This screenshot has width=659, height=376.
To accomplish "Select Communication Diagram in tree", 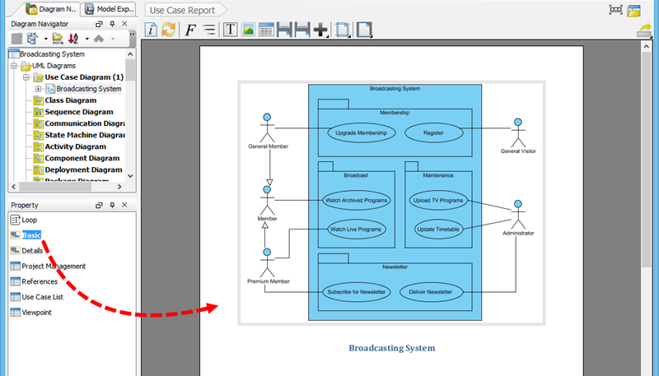I will [85, 123].
